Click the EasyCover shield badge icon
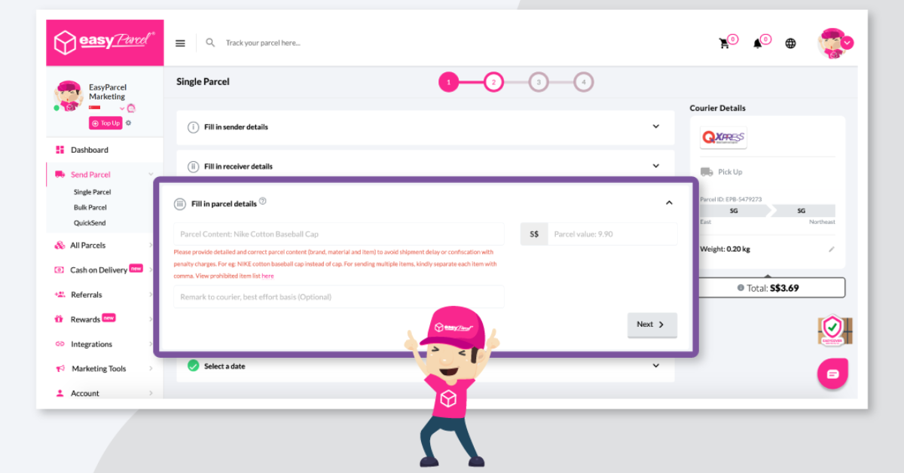 834,330
